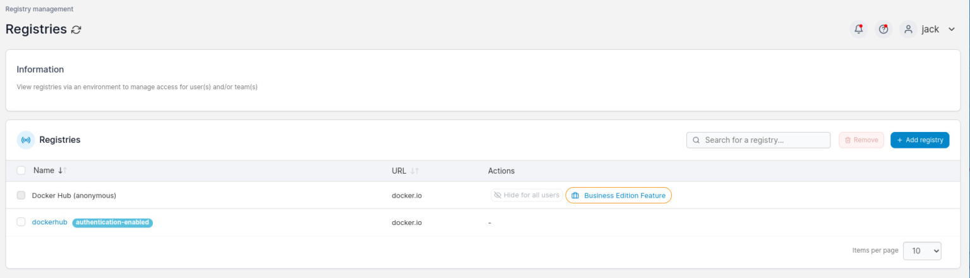Click the refresh icon beside Registries title

point(76,30)
